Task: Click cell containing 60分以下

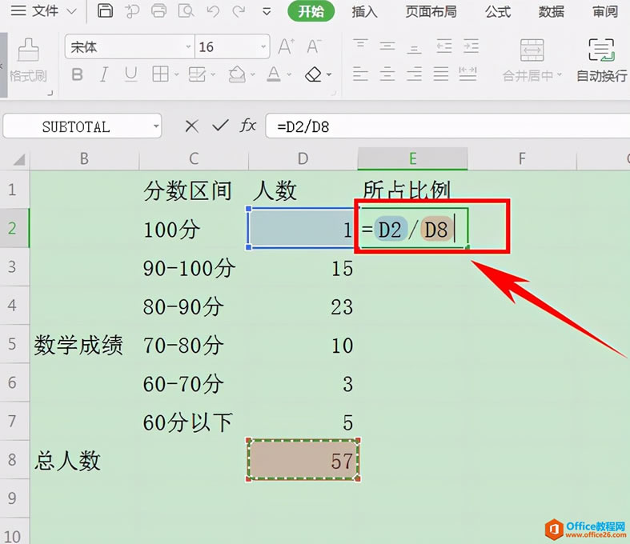Action: click(x=194, y=422)
